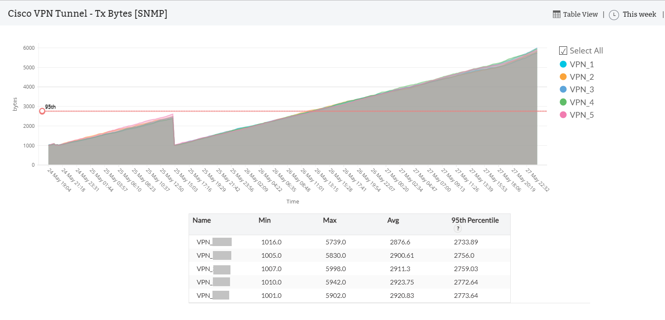The image size is (665, 320).
Task: Click the 95th percentile marker circle on chart
Action: tap(42, 111)
